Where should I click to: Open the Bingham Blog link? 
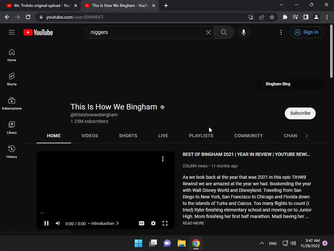278,84
